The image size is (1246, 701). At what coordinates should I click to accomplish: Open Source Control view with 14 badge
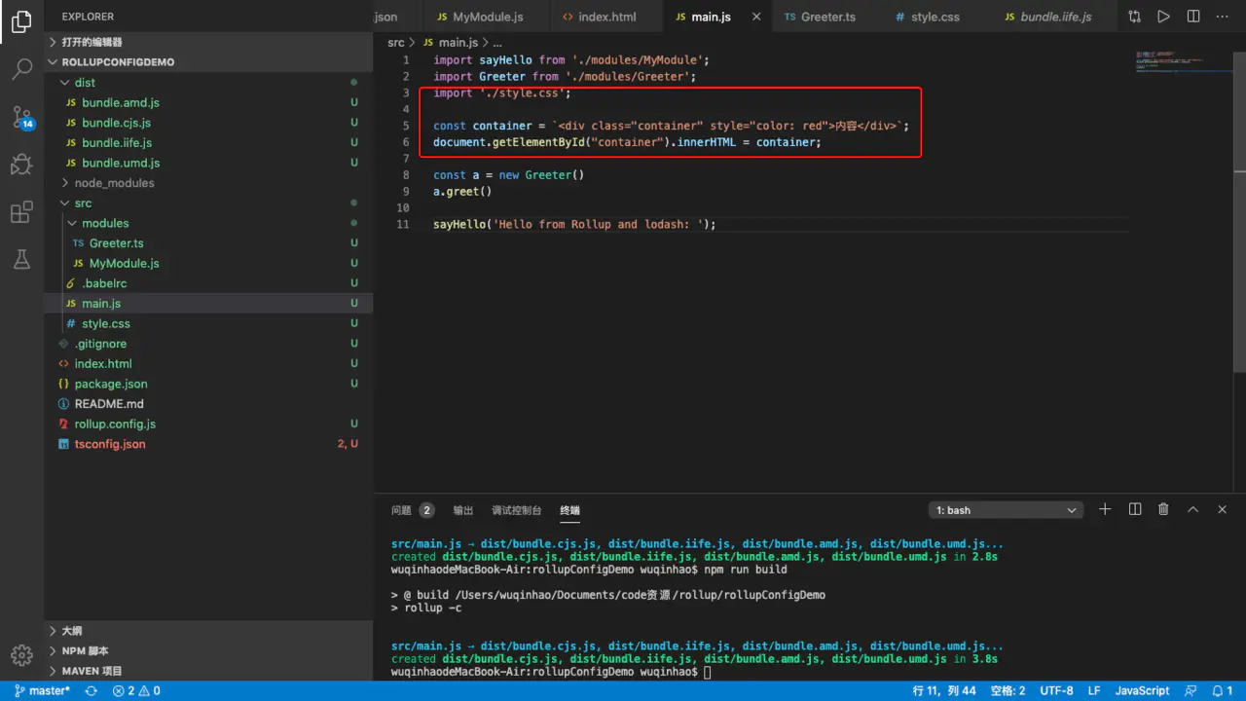pos(21,117)
